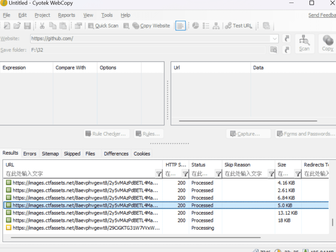Open the File menu
The height and width of the screenshot is (252, 336).
pos(7,15)
